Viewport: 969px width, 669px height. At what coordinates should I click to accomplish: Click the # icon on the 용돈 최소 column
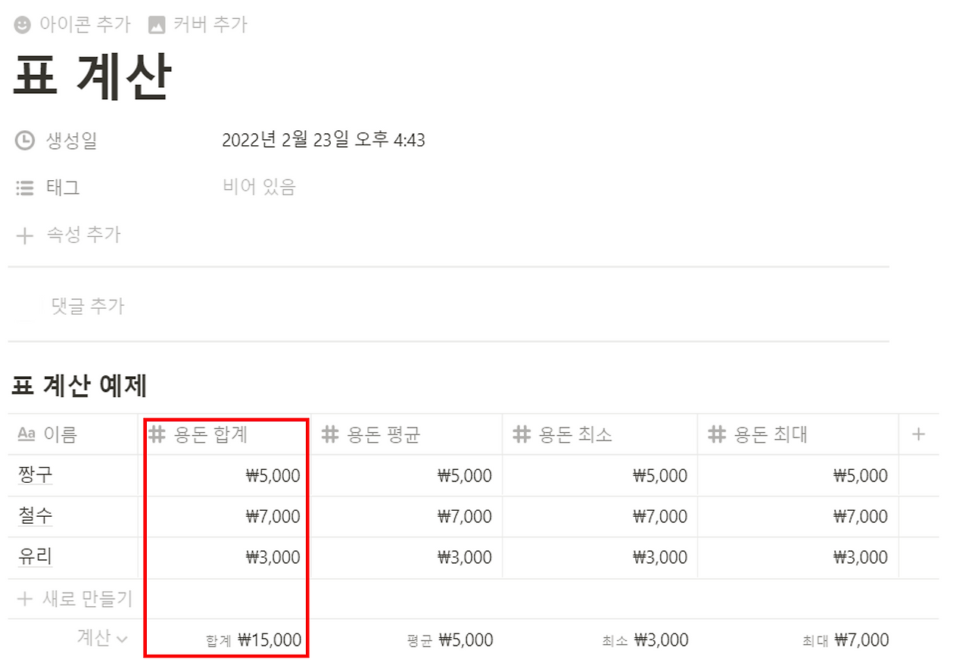point(521,434)
